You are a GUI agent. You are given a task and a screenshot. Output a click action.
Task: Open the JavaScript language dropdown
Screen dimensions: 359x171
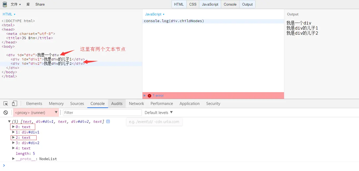point(155,14)
